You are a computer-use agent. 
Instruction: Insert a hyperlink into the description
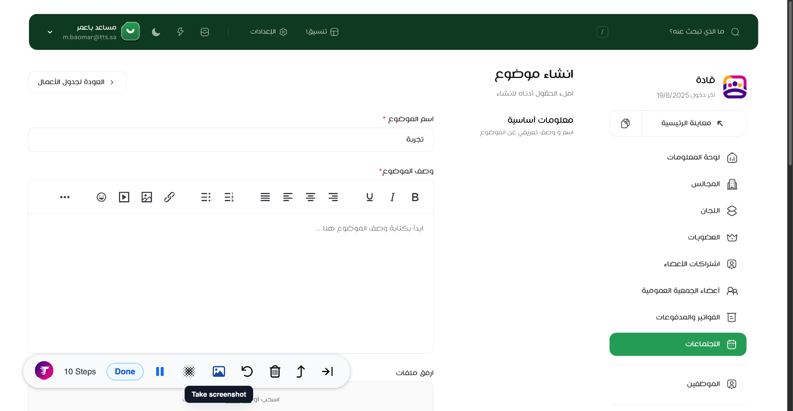pos(169,197)
